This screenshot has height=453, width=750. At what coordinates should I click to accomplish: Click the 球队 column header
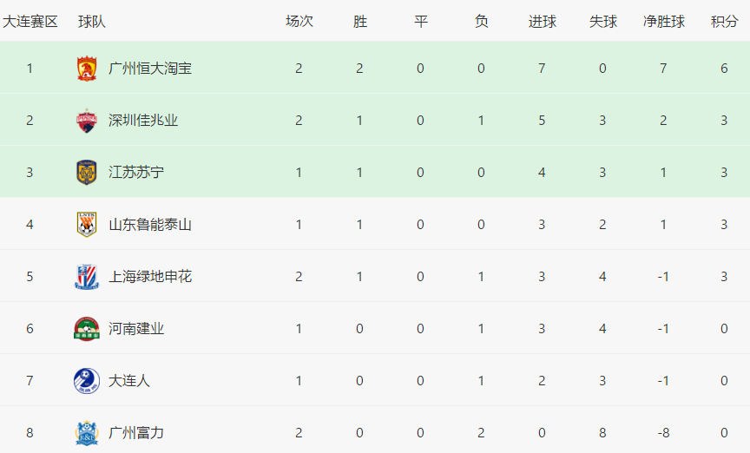tap(92, 22)
